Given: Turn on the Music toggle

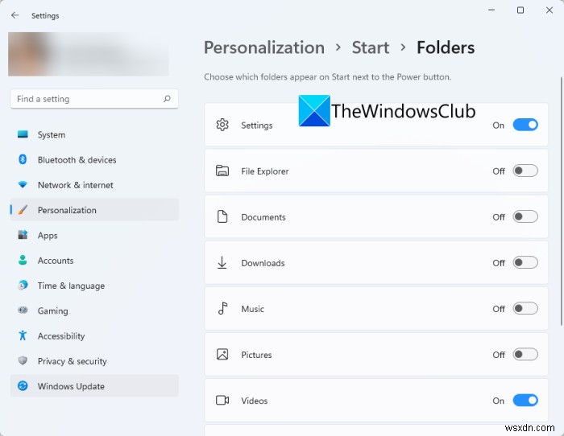Looking at the screenshot, I should click(x=525, y=308).
